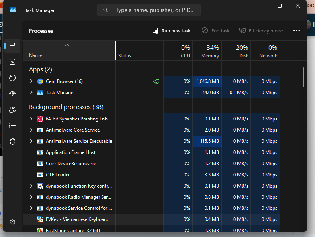
Task: Expand dynabook Service Control row
Action: (x=31, y=208)
